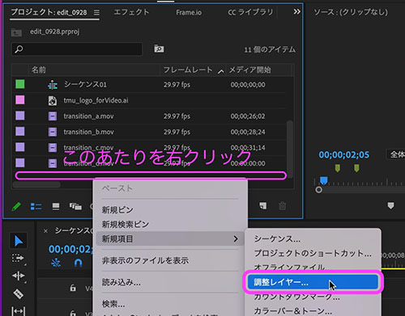Image resolution: width=405 pixels, height=316 pixels.
Task: Click the first olive marker in the Source monitor
Action: click(x=338, y=168)
